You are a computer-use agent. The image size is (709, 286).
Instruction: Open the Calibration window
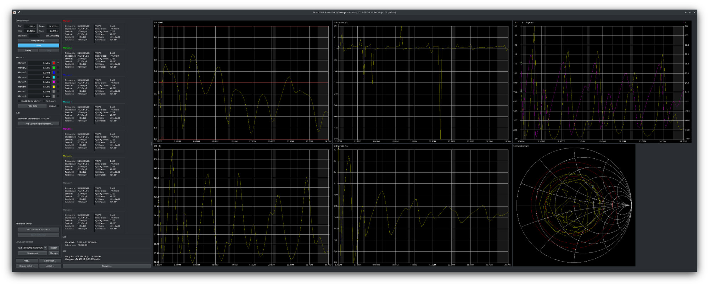[50, 261]
